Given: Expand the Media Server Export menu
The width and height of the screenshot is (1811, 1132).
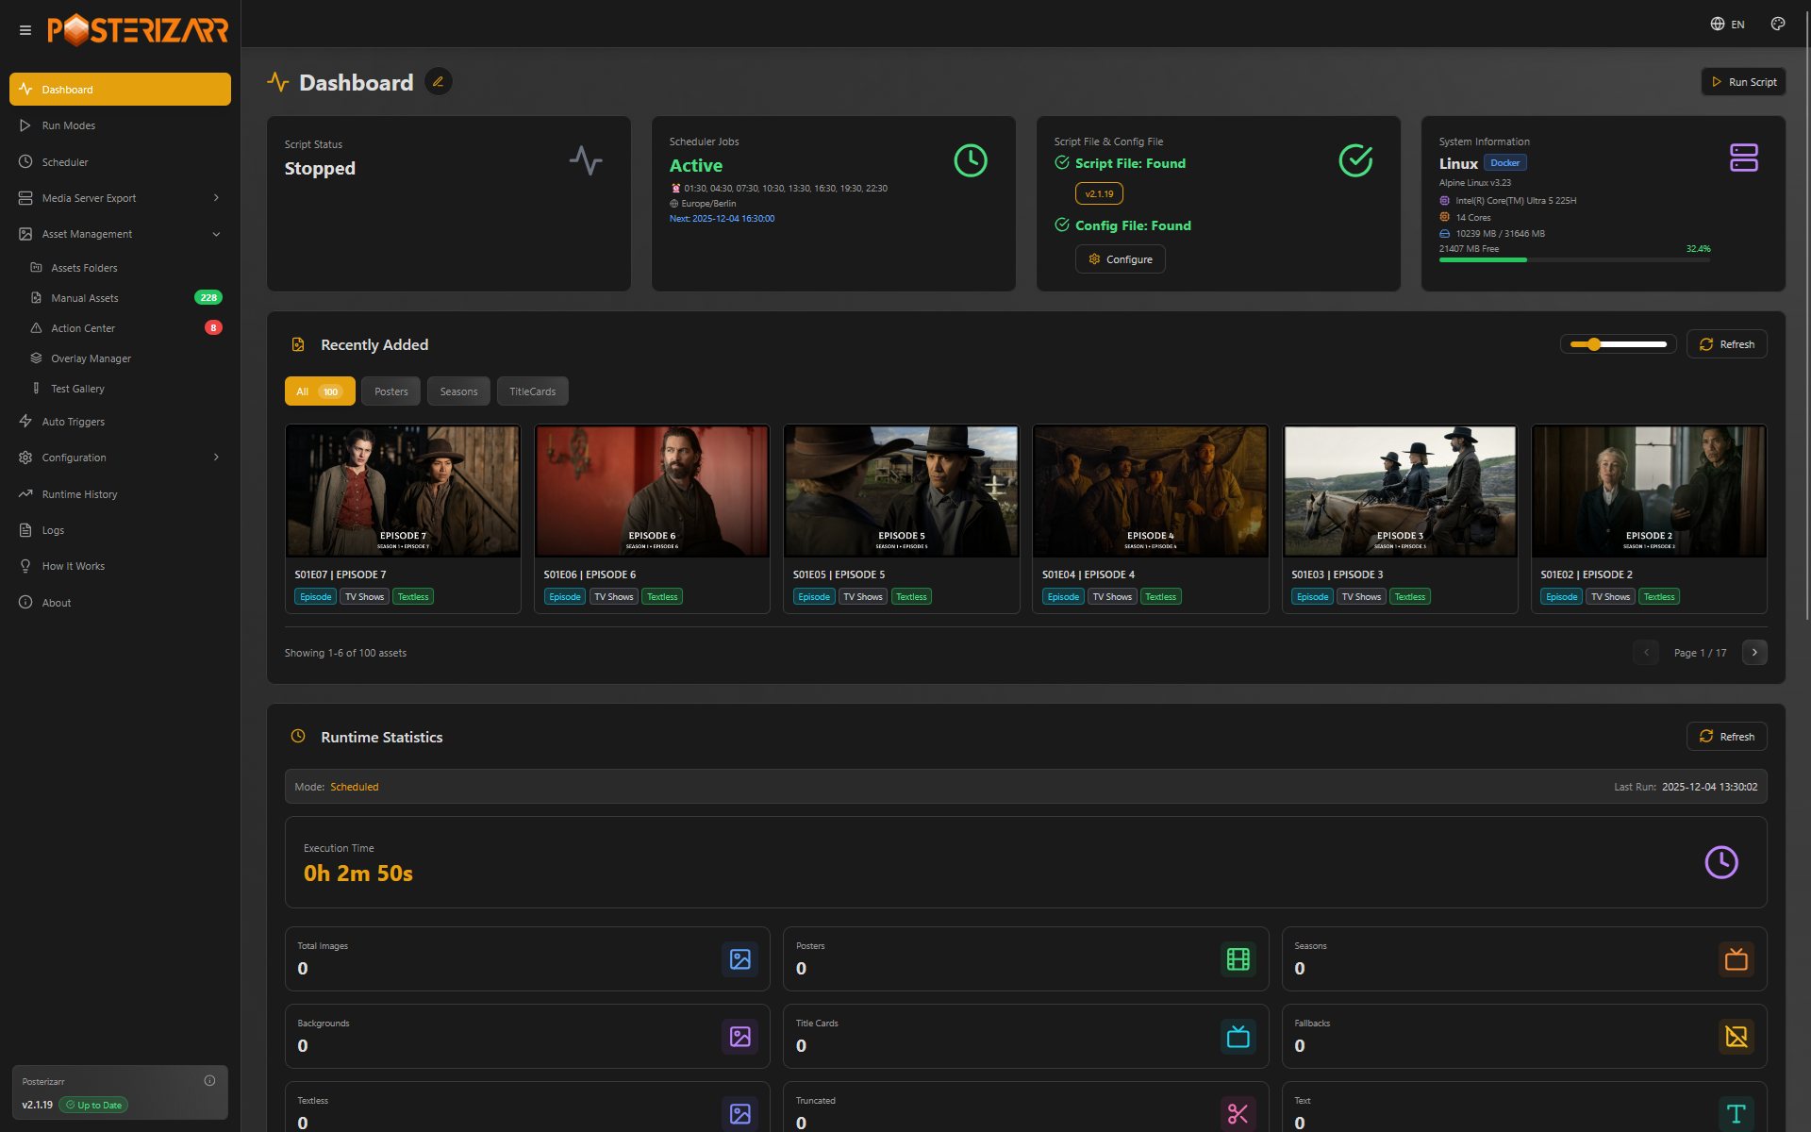Looking at the screenshot, I should pyautogui.click(x=215, y=197).
